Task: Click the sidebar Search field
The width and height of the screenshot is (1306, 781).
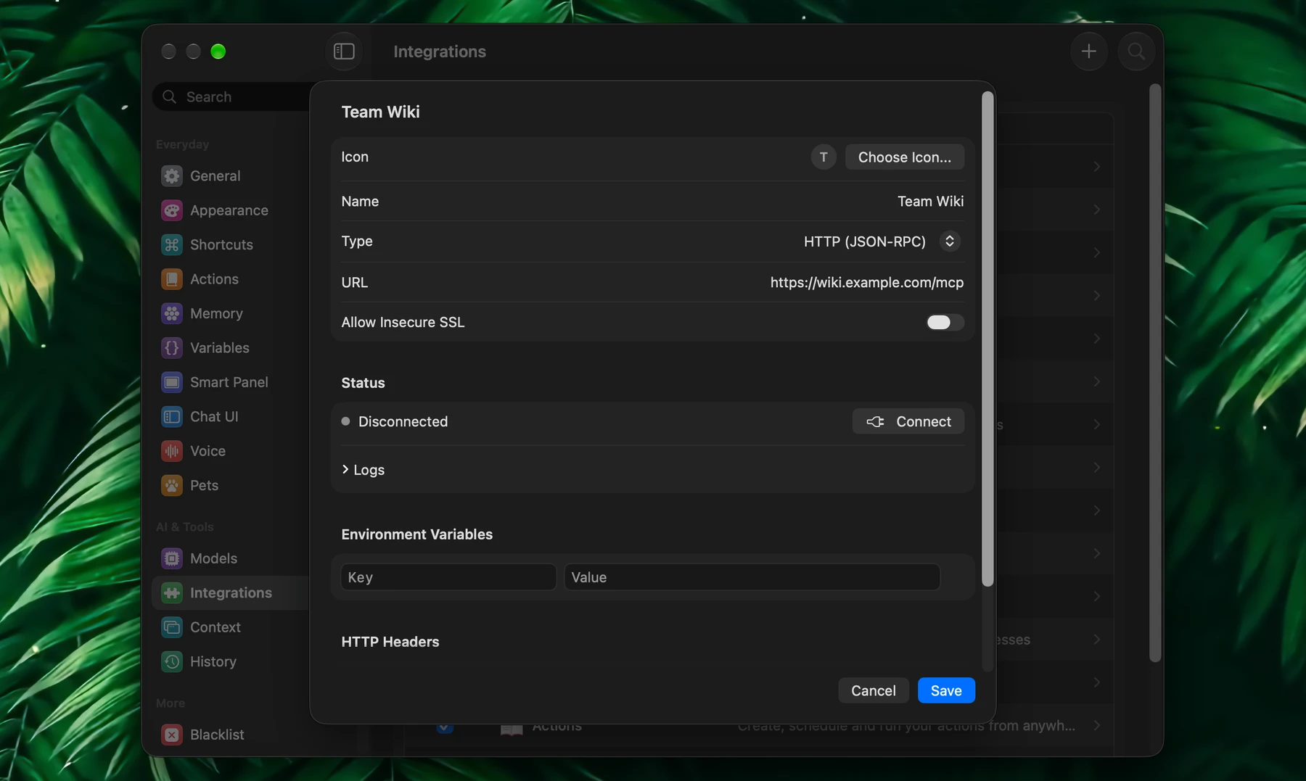Action: [x=232, y=96]
